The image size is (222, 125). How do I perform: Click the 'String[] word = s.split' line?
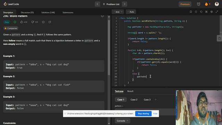coord(144,33)
